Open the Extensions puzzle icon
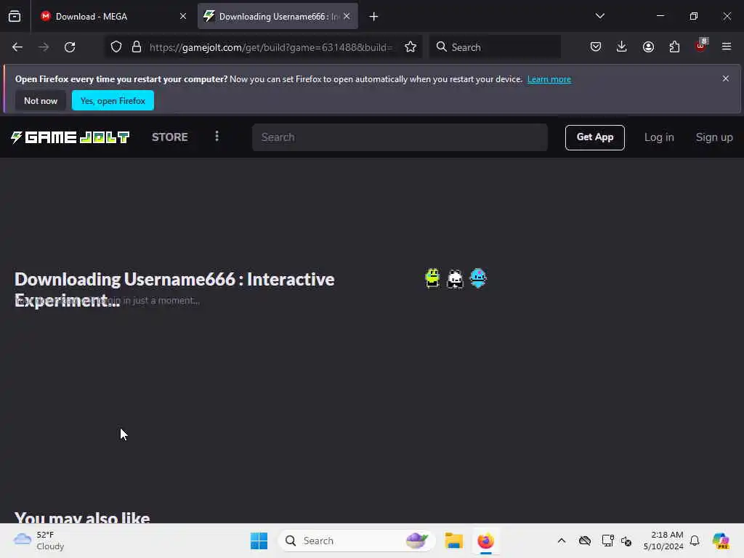 click(x=674, y=46)
